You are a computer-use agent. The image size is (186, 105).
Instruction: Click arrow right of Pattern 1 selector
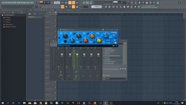[x=103, y=7]
